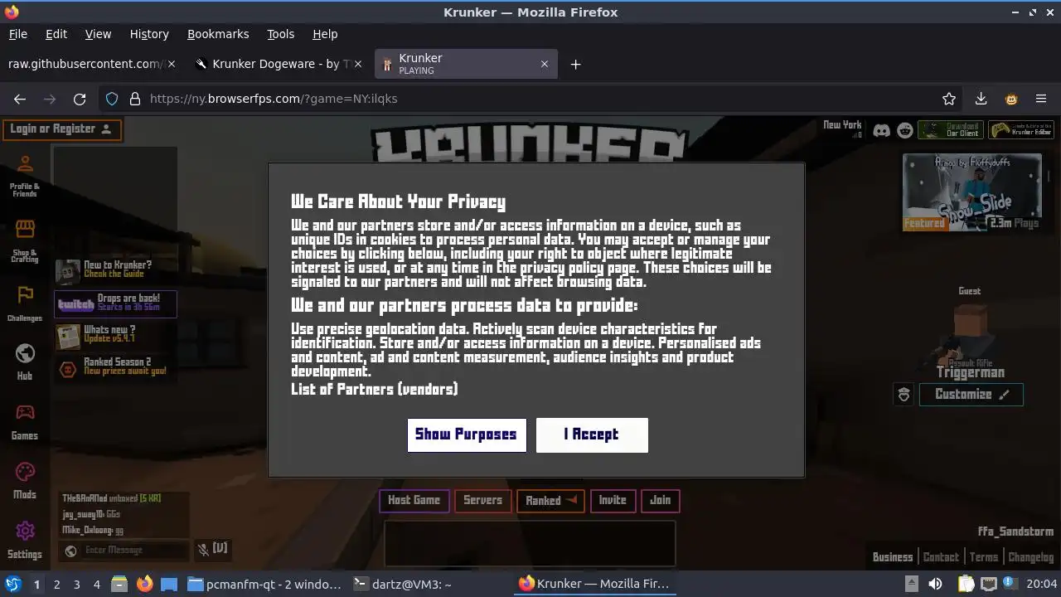
Task: Open the History menu
Action: (x=149, y=34)
